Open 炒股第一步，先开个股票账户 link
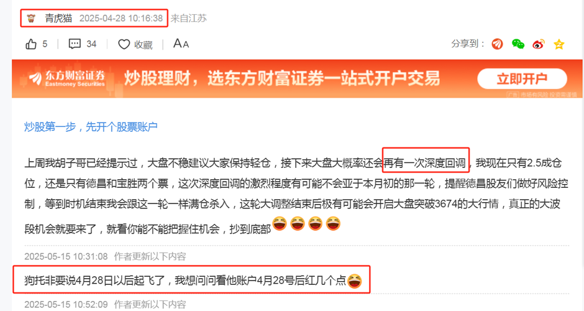Screen dimensions: 584x311 91,127
